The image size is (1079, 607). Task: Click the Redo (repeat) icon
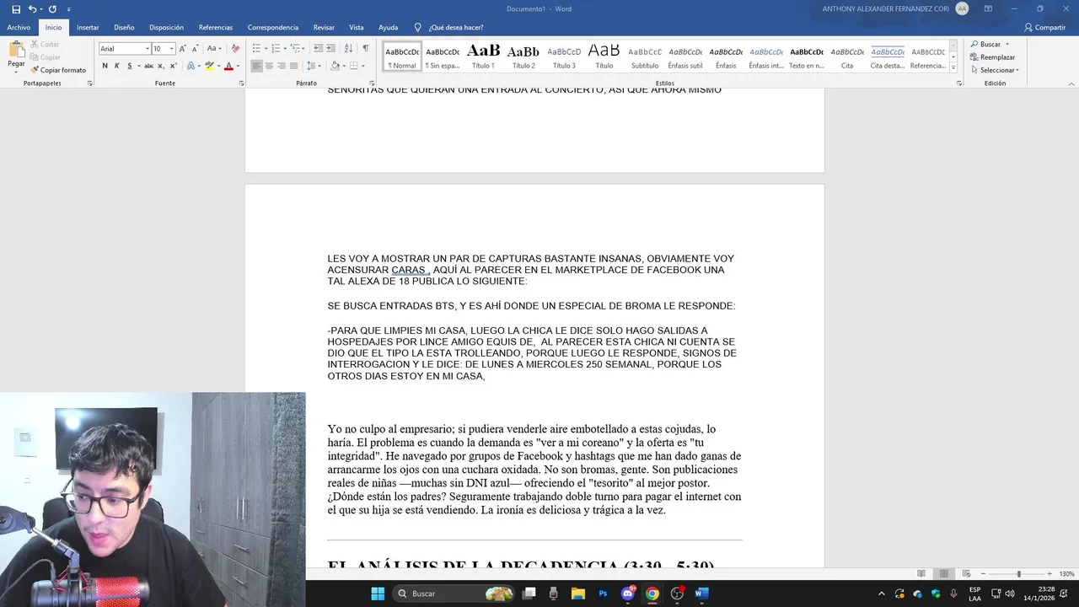point(52,9)
